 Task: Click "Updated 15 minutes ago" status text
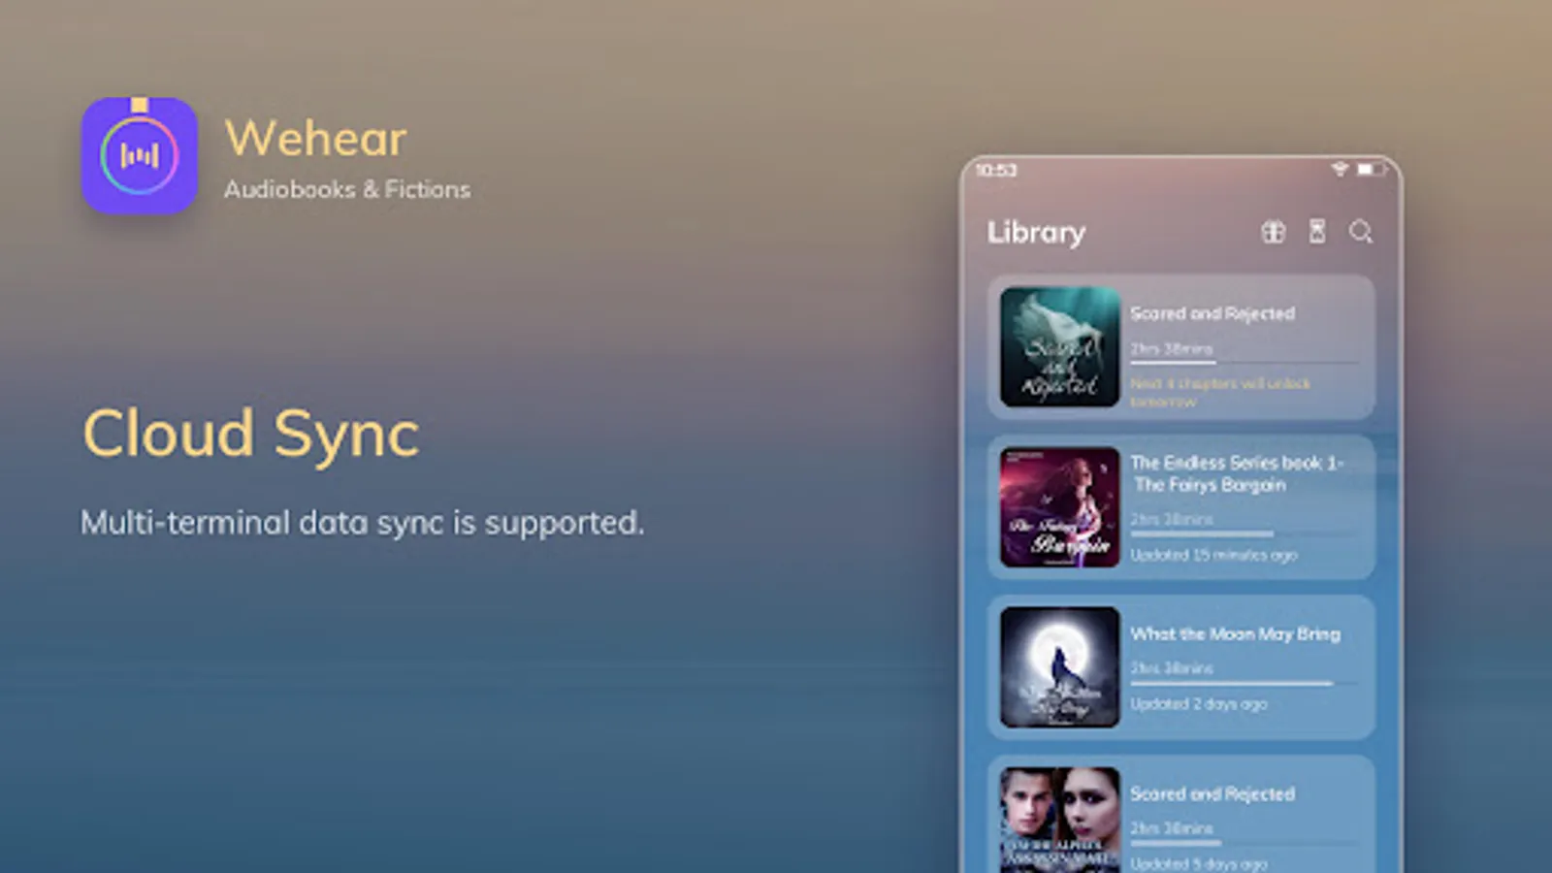pyautogui.click(x=1213, y=555)
